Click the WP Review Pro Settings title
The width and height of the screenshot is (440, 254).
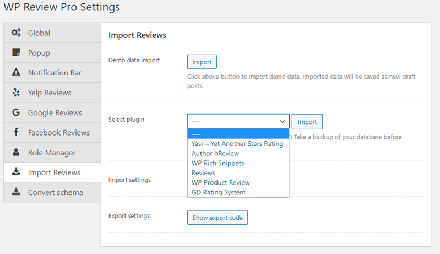(x=62, y=7)
